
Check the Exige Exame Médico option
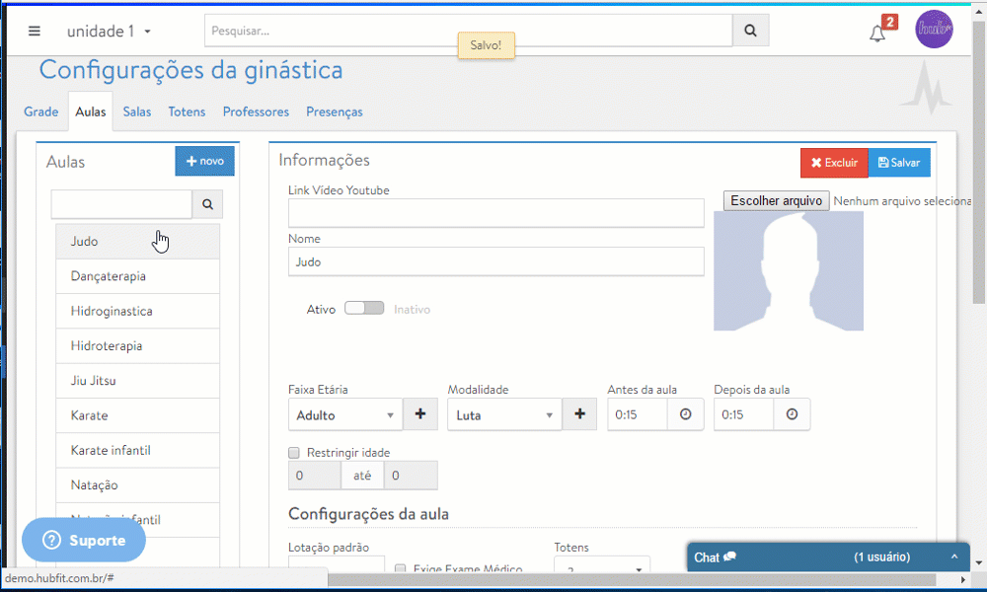click(x=400, y=569)
